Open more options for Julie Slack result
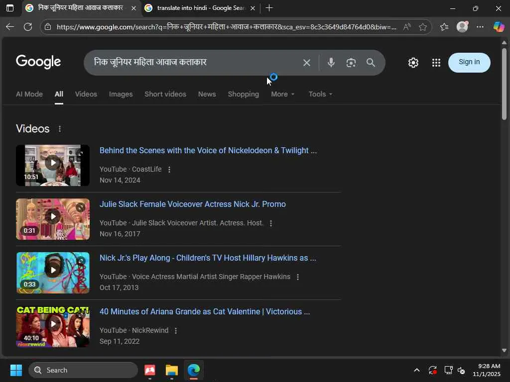Screen dimensions: 510x382 click(270, 223)
